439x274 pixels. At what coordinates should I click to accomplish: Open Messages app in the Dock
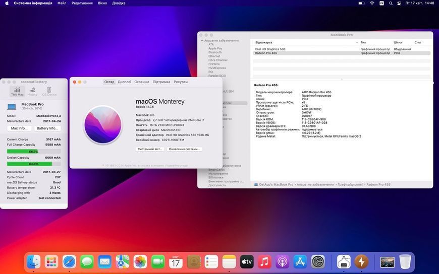[x=87, y=262]
